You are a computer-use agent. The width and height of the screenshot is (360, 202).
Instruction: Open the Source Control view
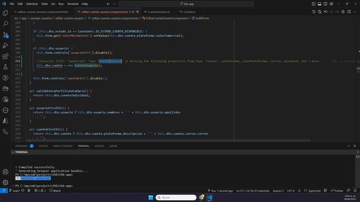tap(5, 35)
